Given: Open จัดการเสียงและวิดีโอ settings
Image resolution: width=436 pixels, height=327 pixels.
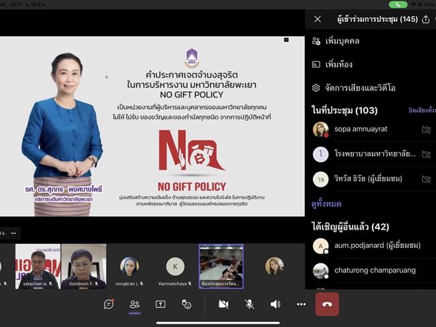Looking at the screenshot, I should 360,88.
